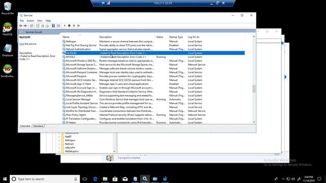
Task: Select the Services (Local) header item
Action: [34, 32]
